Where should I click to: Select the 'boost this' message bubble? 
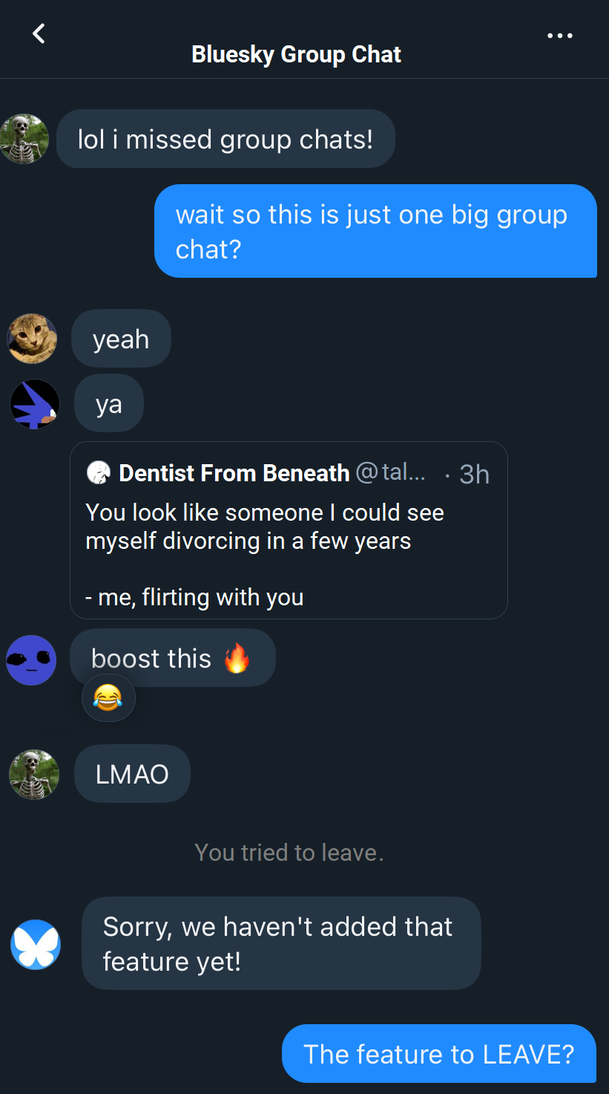(x=172, y=658)
